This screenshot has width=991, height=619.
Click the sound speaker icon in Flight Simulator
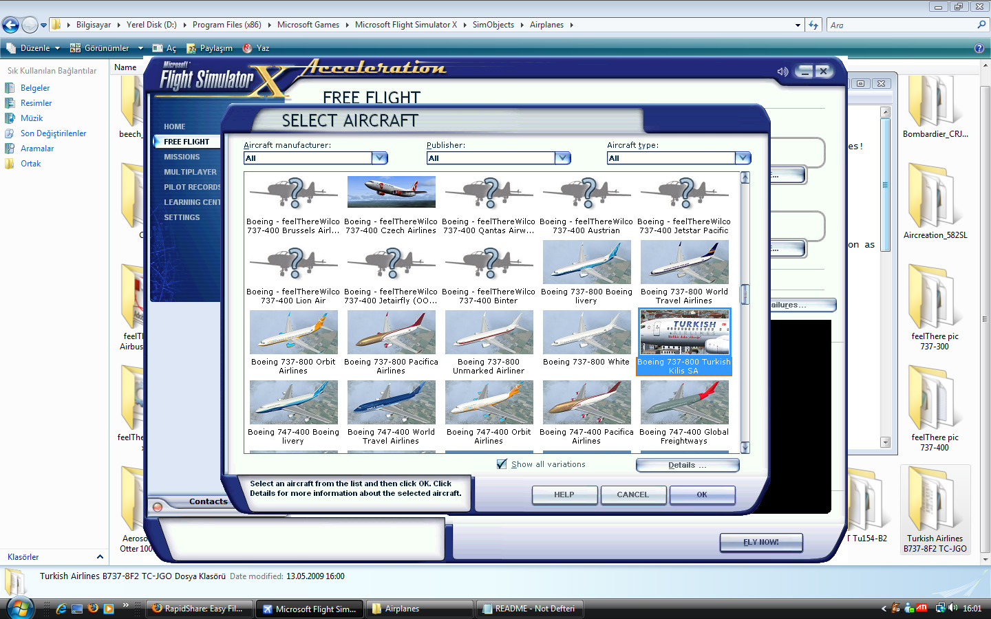click(x=782, y=72)
